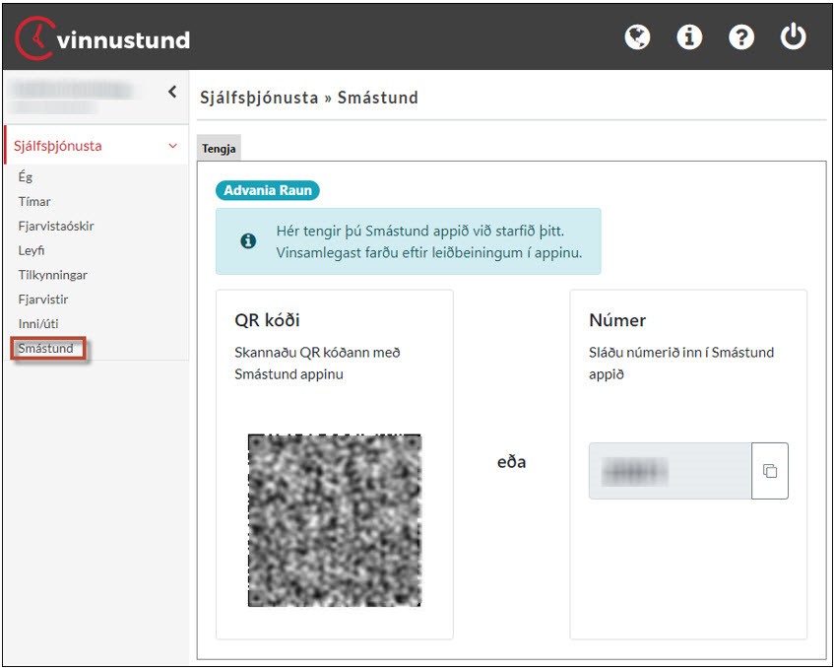Click the globe language icon
834x668 pixels.
637,37
